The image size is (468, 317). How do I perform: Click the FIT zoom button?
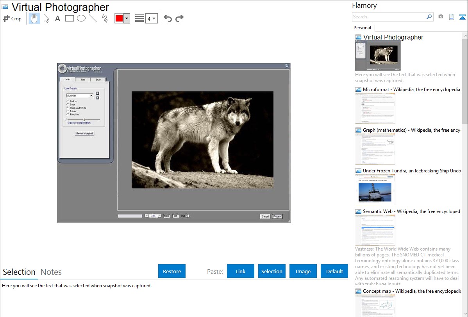[175, 216]
